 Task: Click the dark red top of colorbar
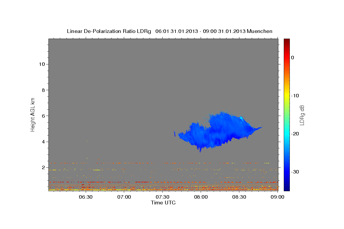[x=287, y=42]
